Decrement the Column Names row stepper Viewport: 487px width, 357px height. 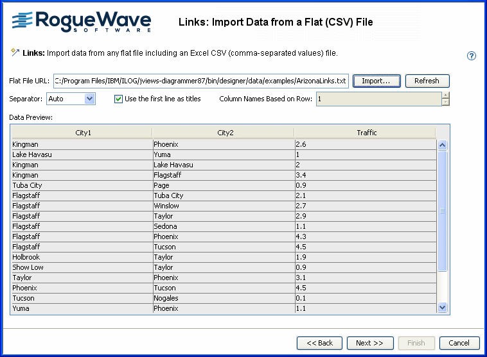(445, 102)
